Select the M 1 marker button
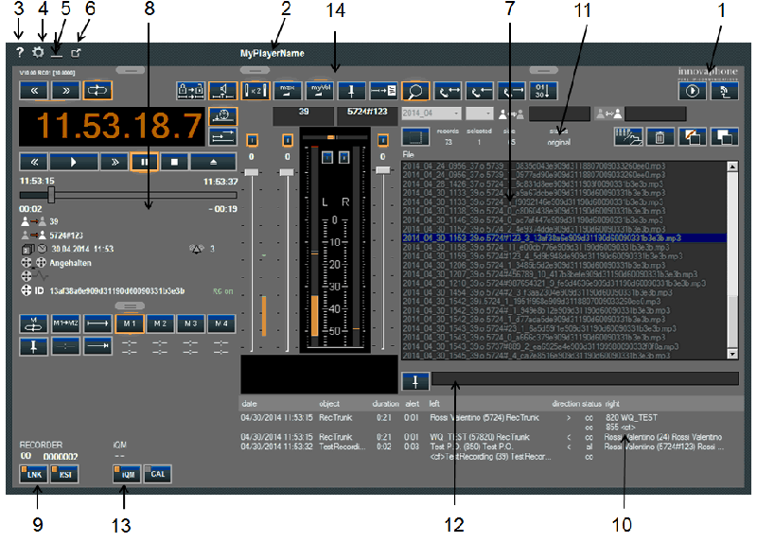The image size is (757, 542). coord(132,324)
